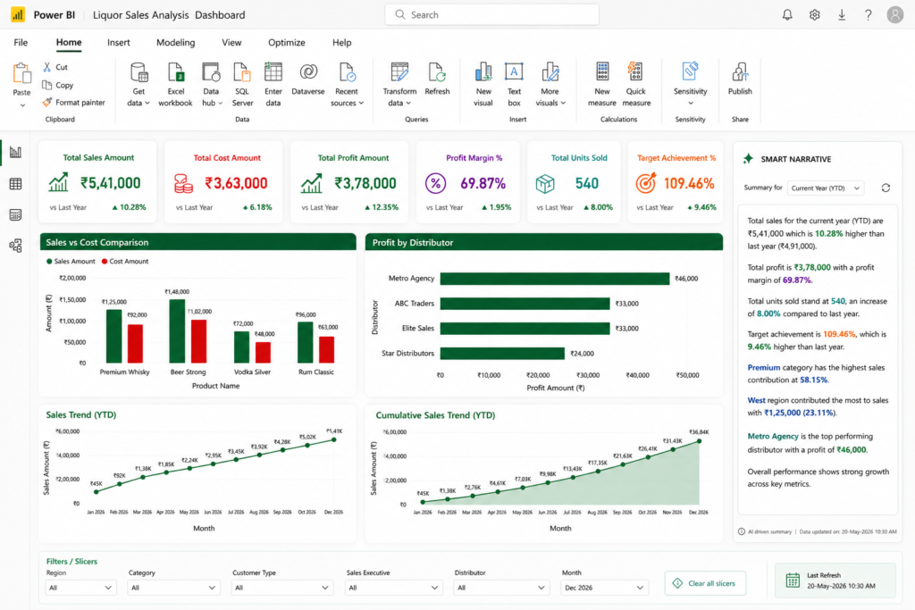The image size is (915, 610).
Task: Open the Modeling ribbon tab
Action: tap(176, 43)
